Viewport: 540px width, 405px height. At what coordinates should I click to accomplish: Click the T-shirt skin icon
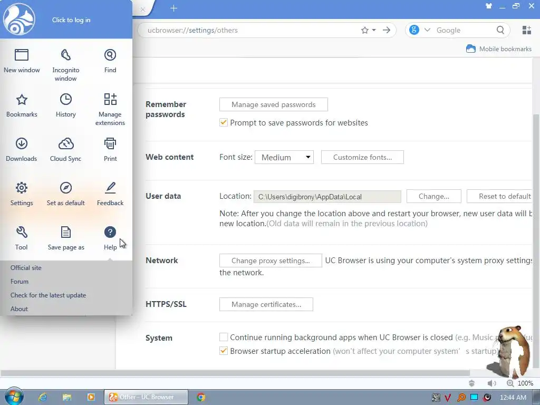coord(489,6)
